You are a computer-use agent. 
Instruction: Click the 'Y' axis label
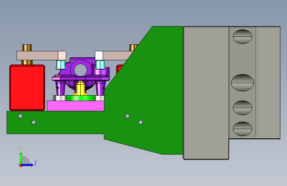(x=21, y=149)
